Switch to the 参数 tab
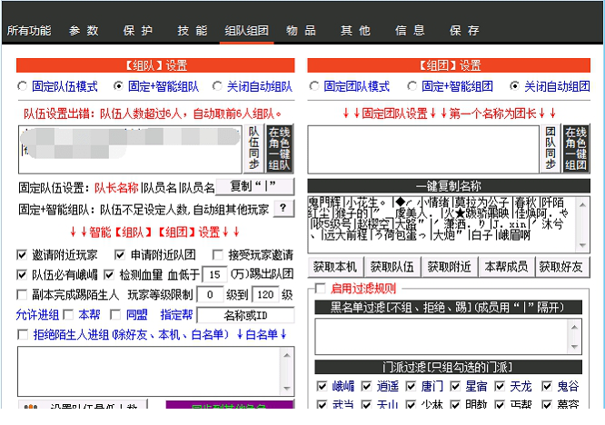Screen dimensions: 605x425 [84, 31]
